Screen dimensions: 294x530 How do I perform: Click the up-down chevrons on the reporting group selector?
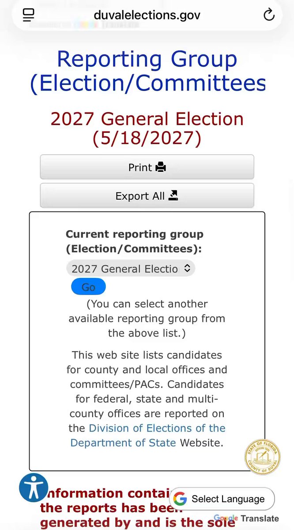coord(187,268)
